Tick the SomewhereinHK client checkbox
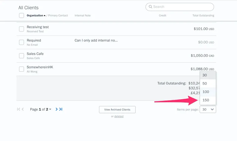 pos(21,69)
